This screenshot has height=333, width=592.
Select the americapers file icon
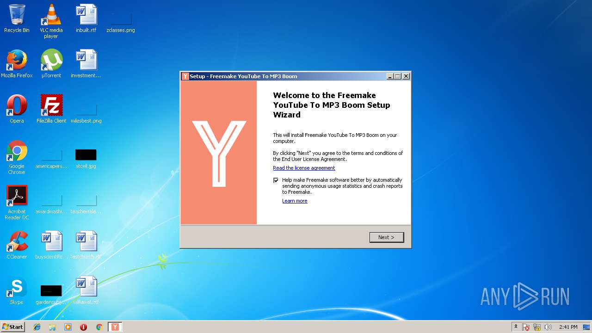[x=51, y=158]
